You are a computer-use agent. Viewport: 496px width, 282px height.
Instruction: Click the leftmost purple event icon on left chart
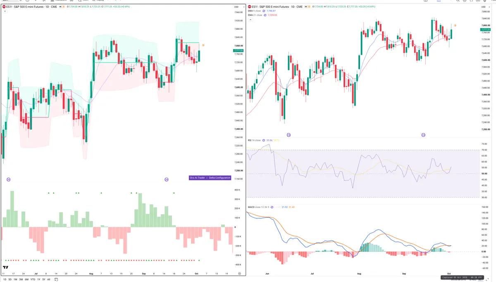tap(9, 179)
